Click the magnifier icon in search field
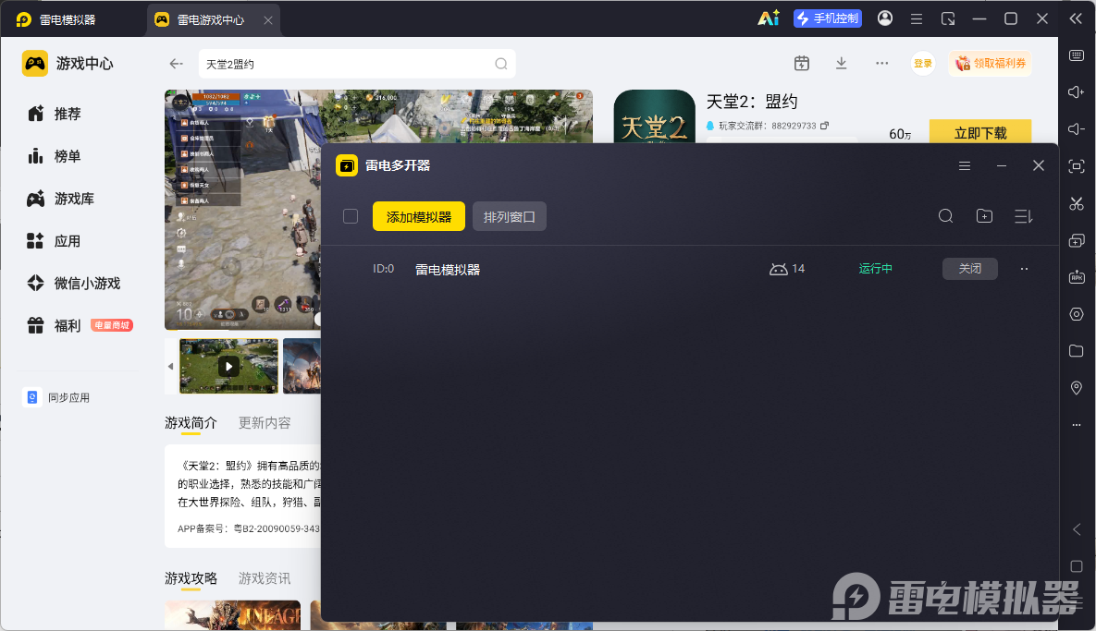 pos(501,64)
